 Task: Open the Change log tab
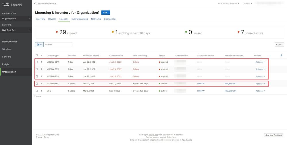pyautogui.click(x=109, y=19)
